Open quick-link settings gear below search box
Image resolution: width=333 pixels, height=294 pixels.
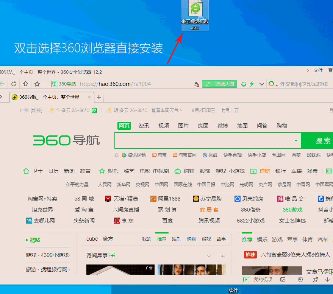click(x=117, y=155)
